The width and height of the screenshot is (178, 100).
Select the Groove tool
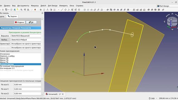click(114, 10)
